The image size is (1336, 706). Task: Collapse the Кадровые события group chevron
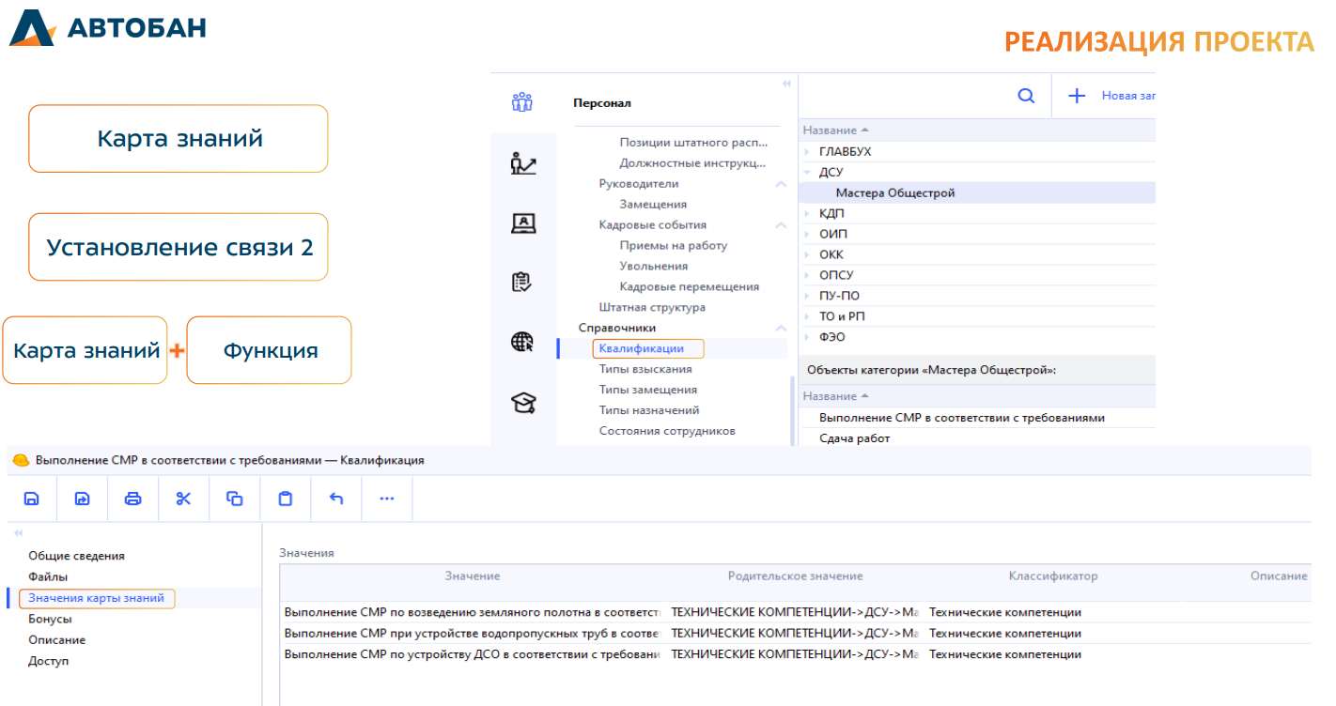[x=780, y=225]
